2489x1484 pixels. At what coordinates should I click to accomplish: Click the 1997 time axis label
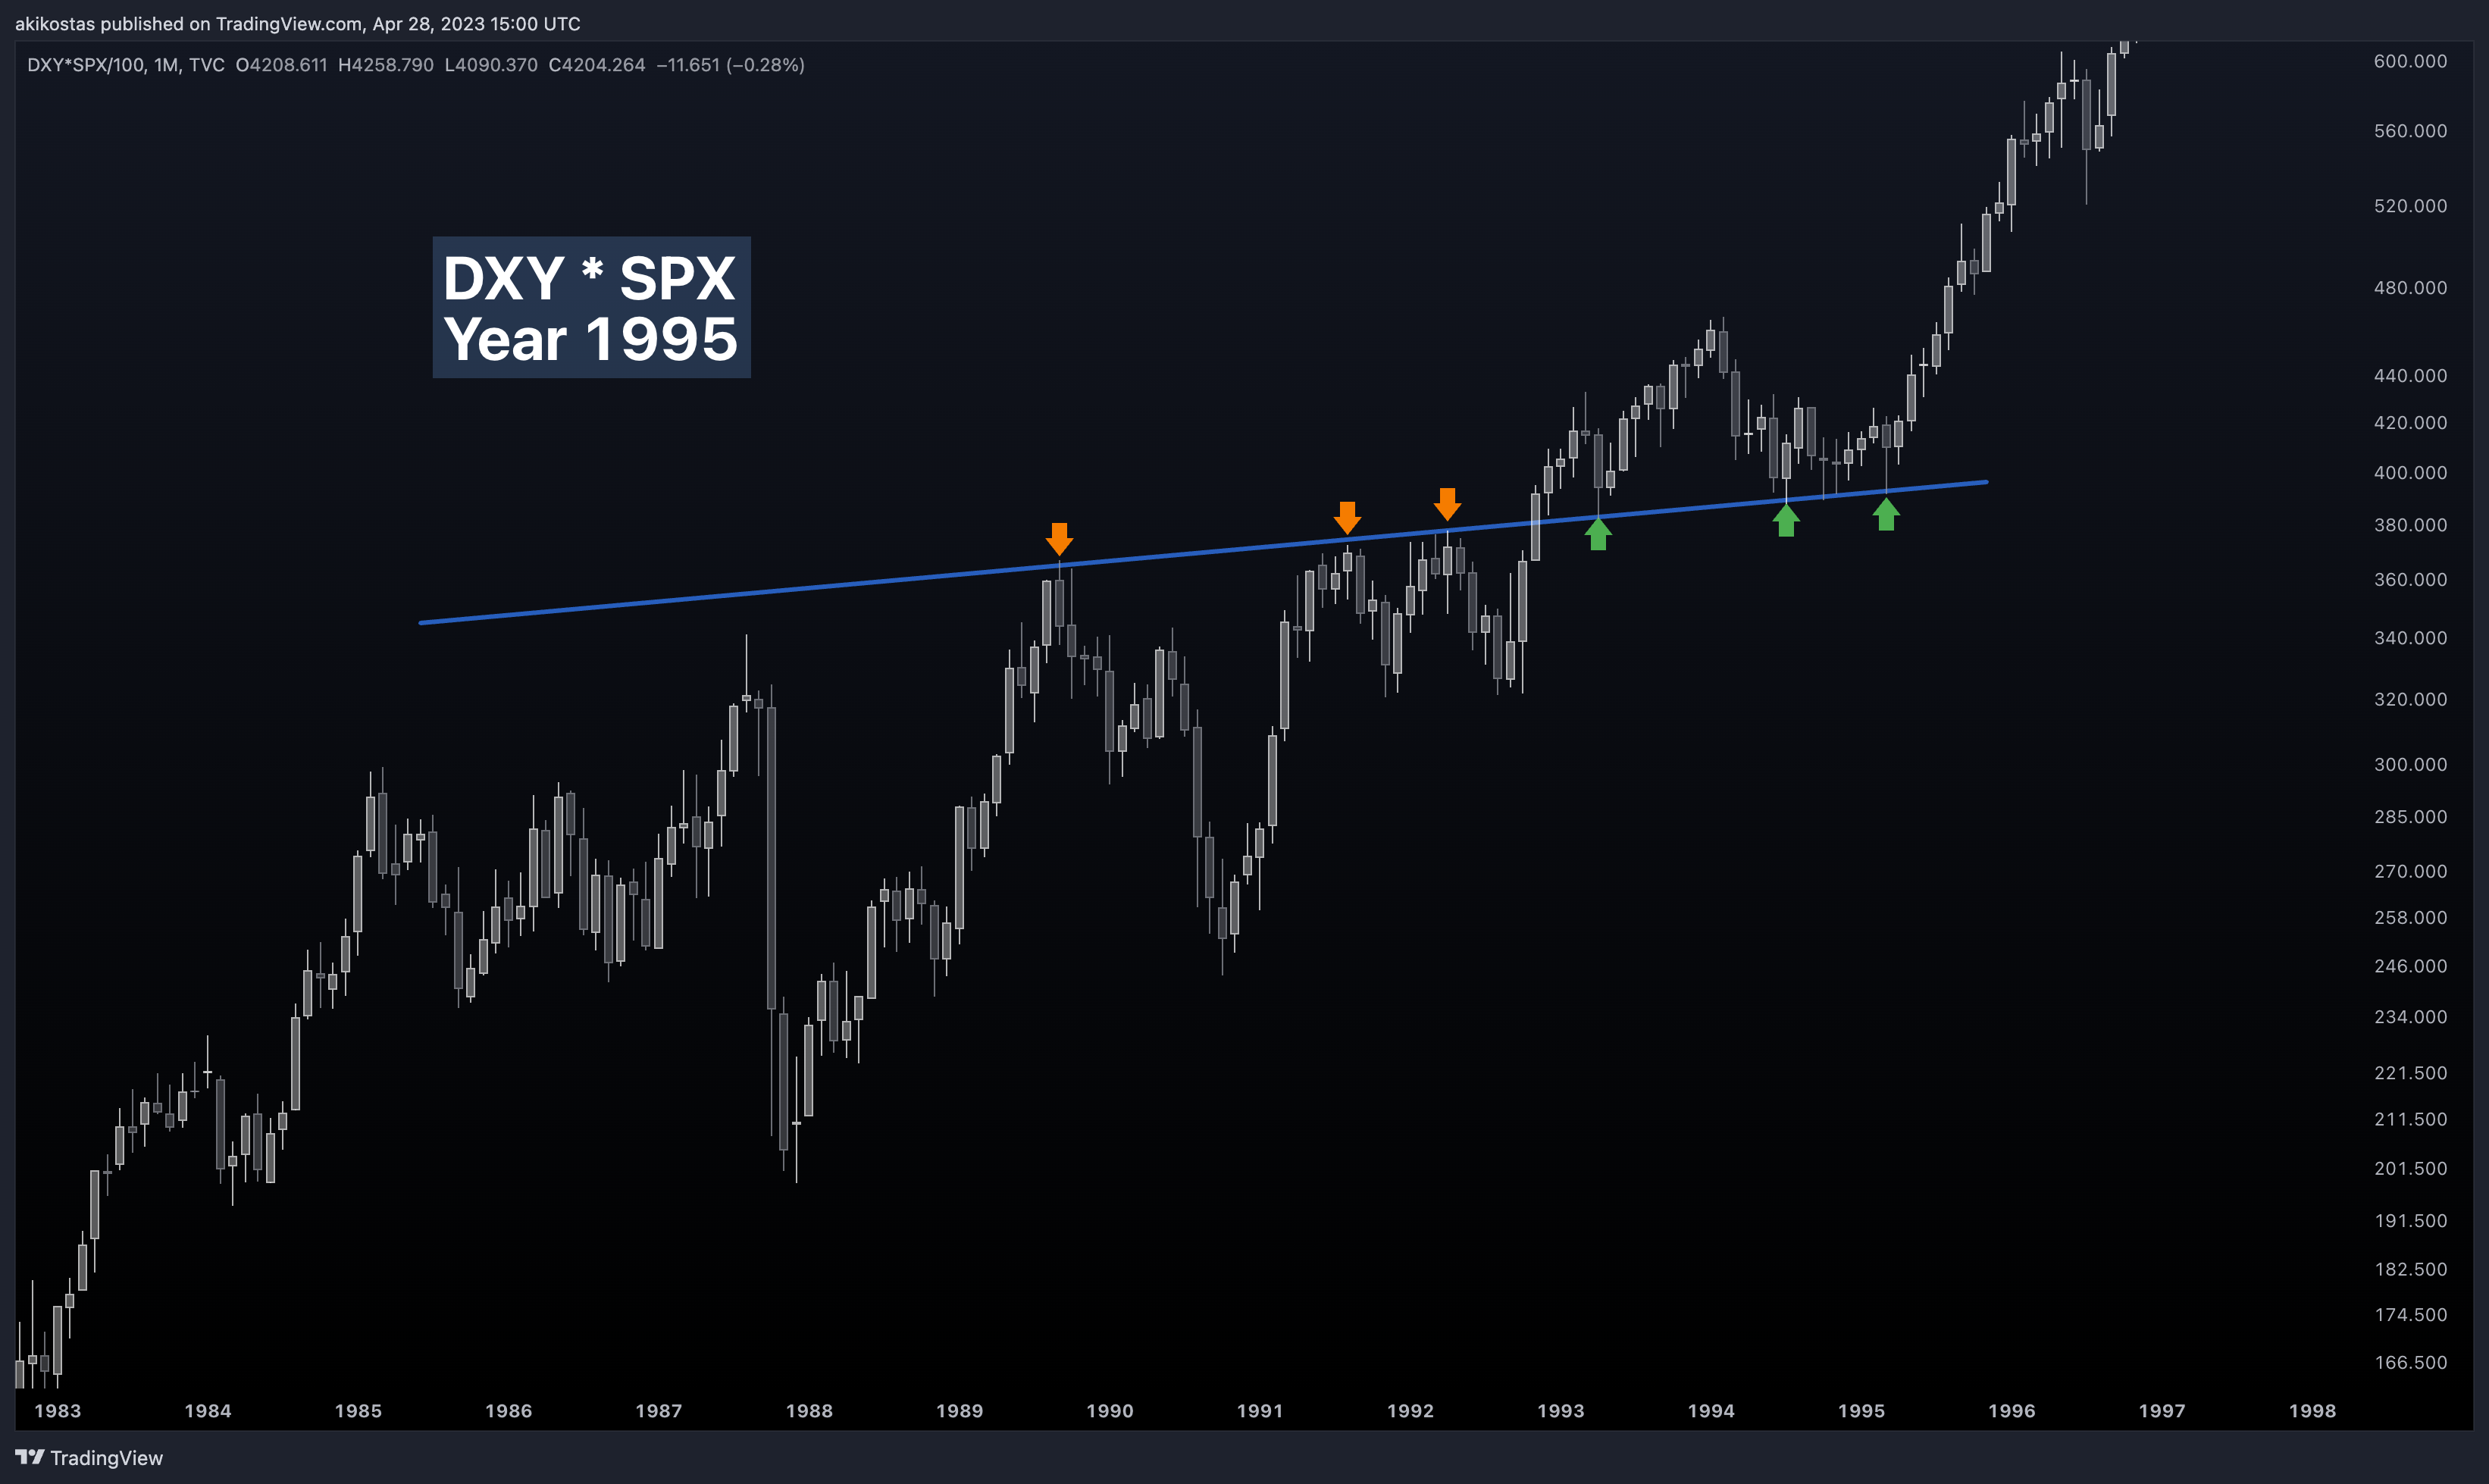2162,1411
